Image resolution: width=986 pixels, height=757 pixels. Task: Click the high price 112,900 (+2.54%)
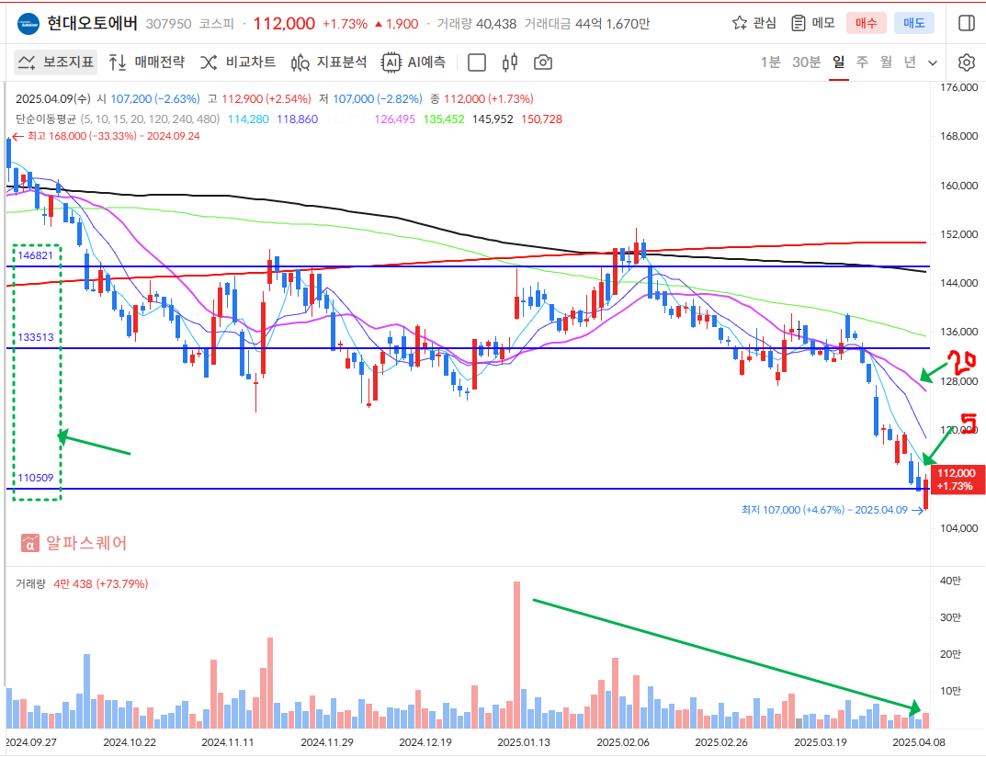[x=266, y=98]
